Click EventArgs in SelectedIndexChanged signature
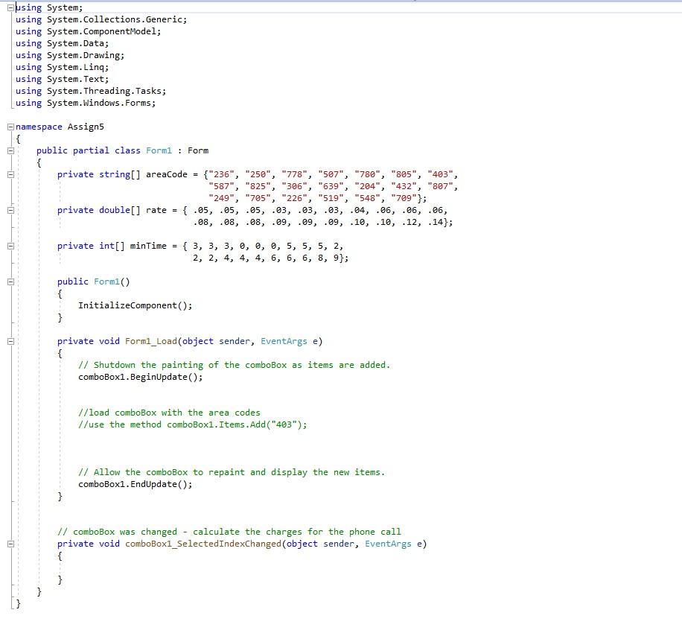The width and height of the screenshot is (682, 633). pyautogui.click(x=389, y=544)
